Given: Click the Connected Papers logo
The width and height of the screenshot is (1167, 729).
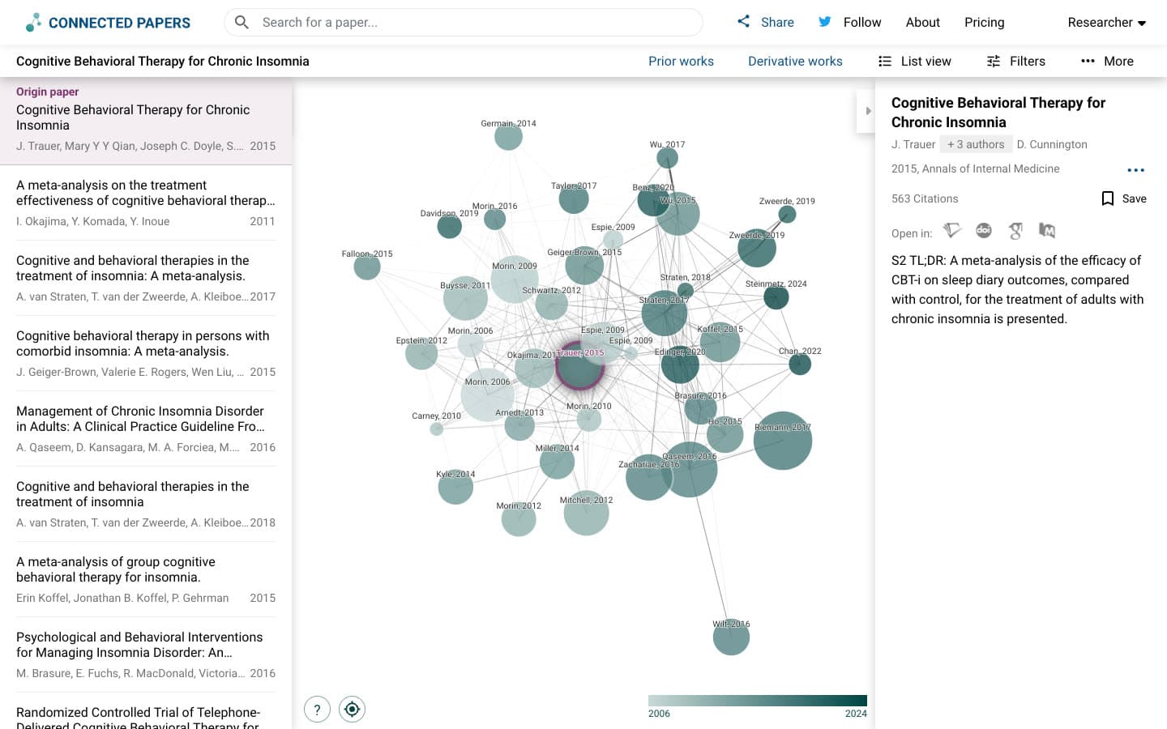Looking at the screenshot, I should [x=108, y=23].
